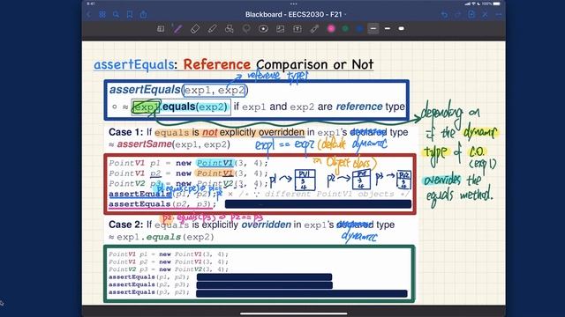
Task: Tap the blue italic 'overridden' word in Case 2
Action: (x=267, y=225)
